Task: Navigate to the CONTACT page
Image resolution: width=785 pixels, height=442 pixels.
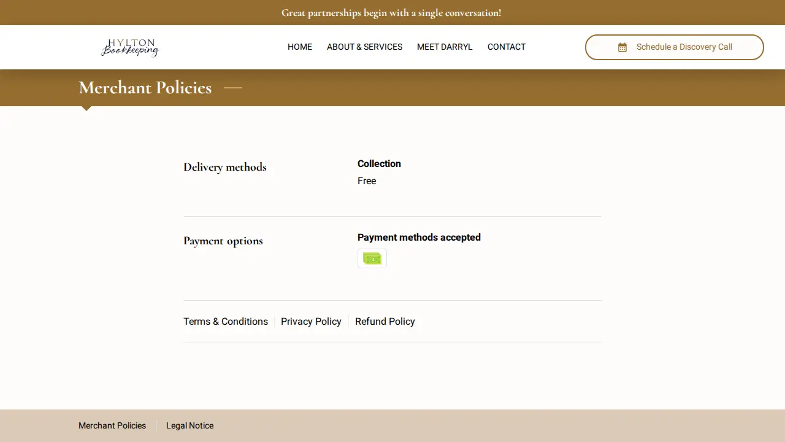Action: (507, 47)
